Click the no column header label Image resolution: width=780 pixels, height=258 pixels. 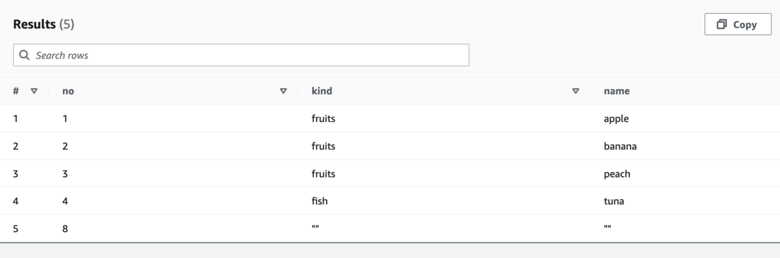68,91
